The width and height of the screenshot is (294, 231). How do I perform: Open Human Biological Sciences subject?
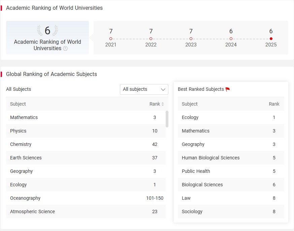[x=231, y=158]
